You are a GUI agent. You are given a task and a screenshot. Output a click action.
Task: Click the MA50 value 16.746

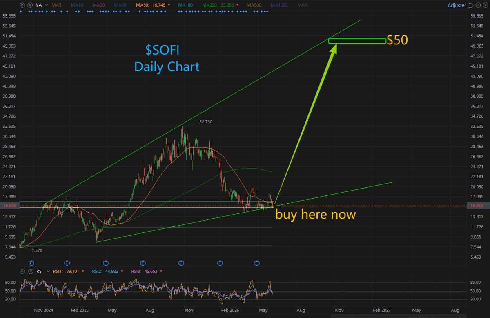pyautogui.click(x=158, y=5)
